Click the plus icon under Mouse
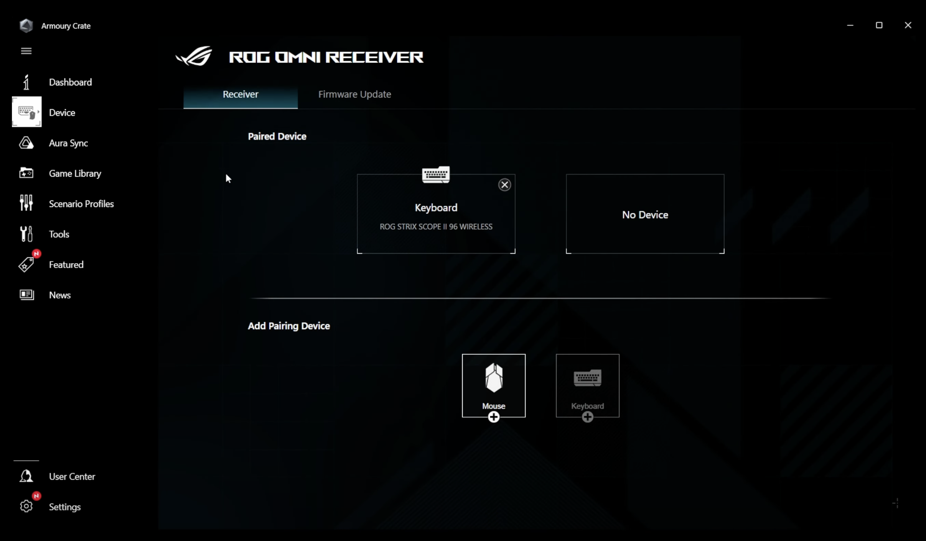Screen dimensions: 926x541 (494, 417)
